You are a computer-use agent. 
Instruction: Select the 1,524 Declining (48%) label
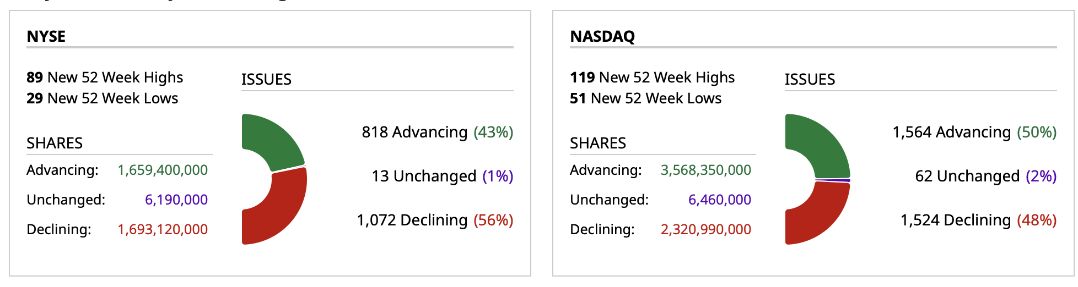click(x=978, y=220)
